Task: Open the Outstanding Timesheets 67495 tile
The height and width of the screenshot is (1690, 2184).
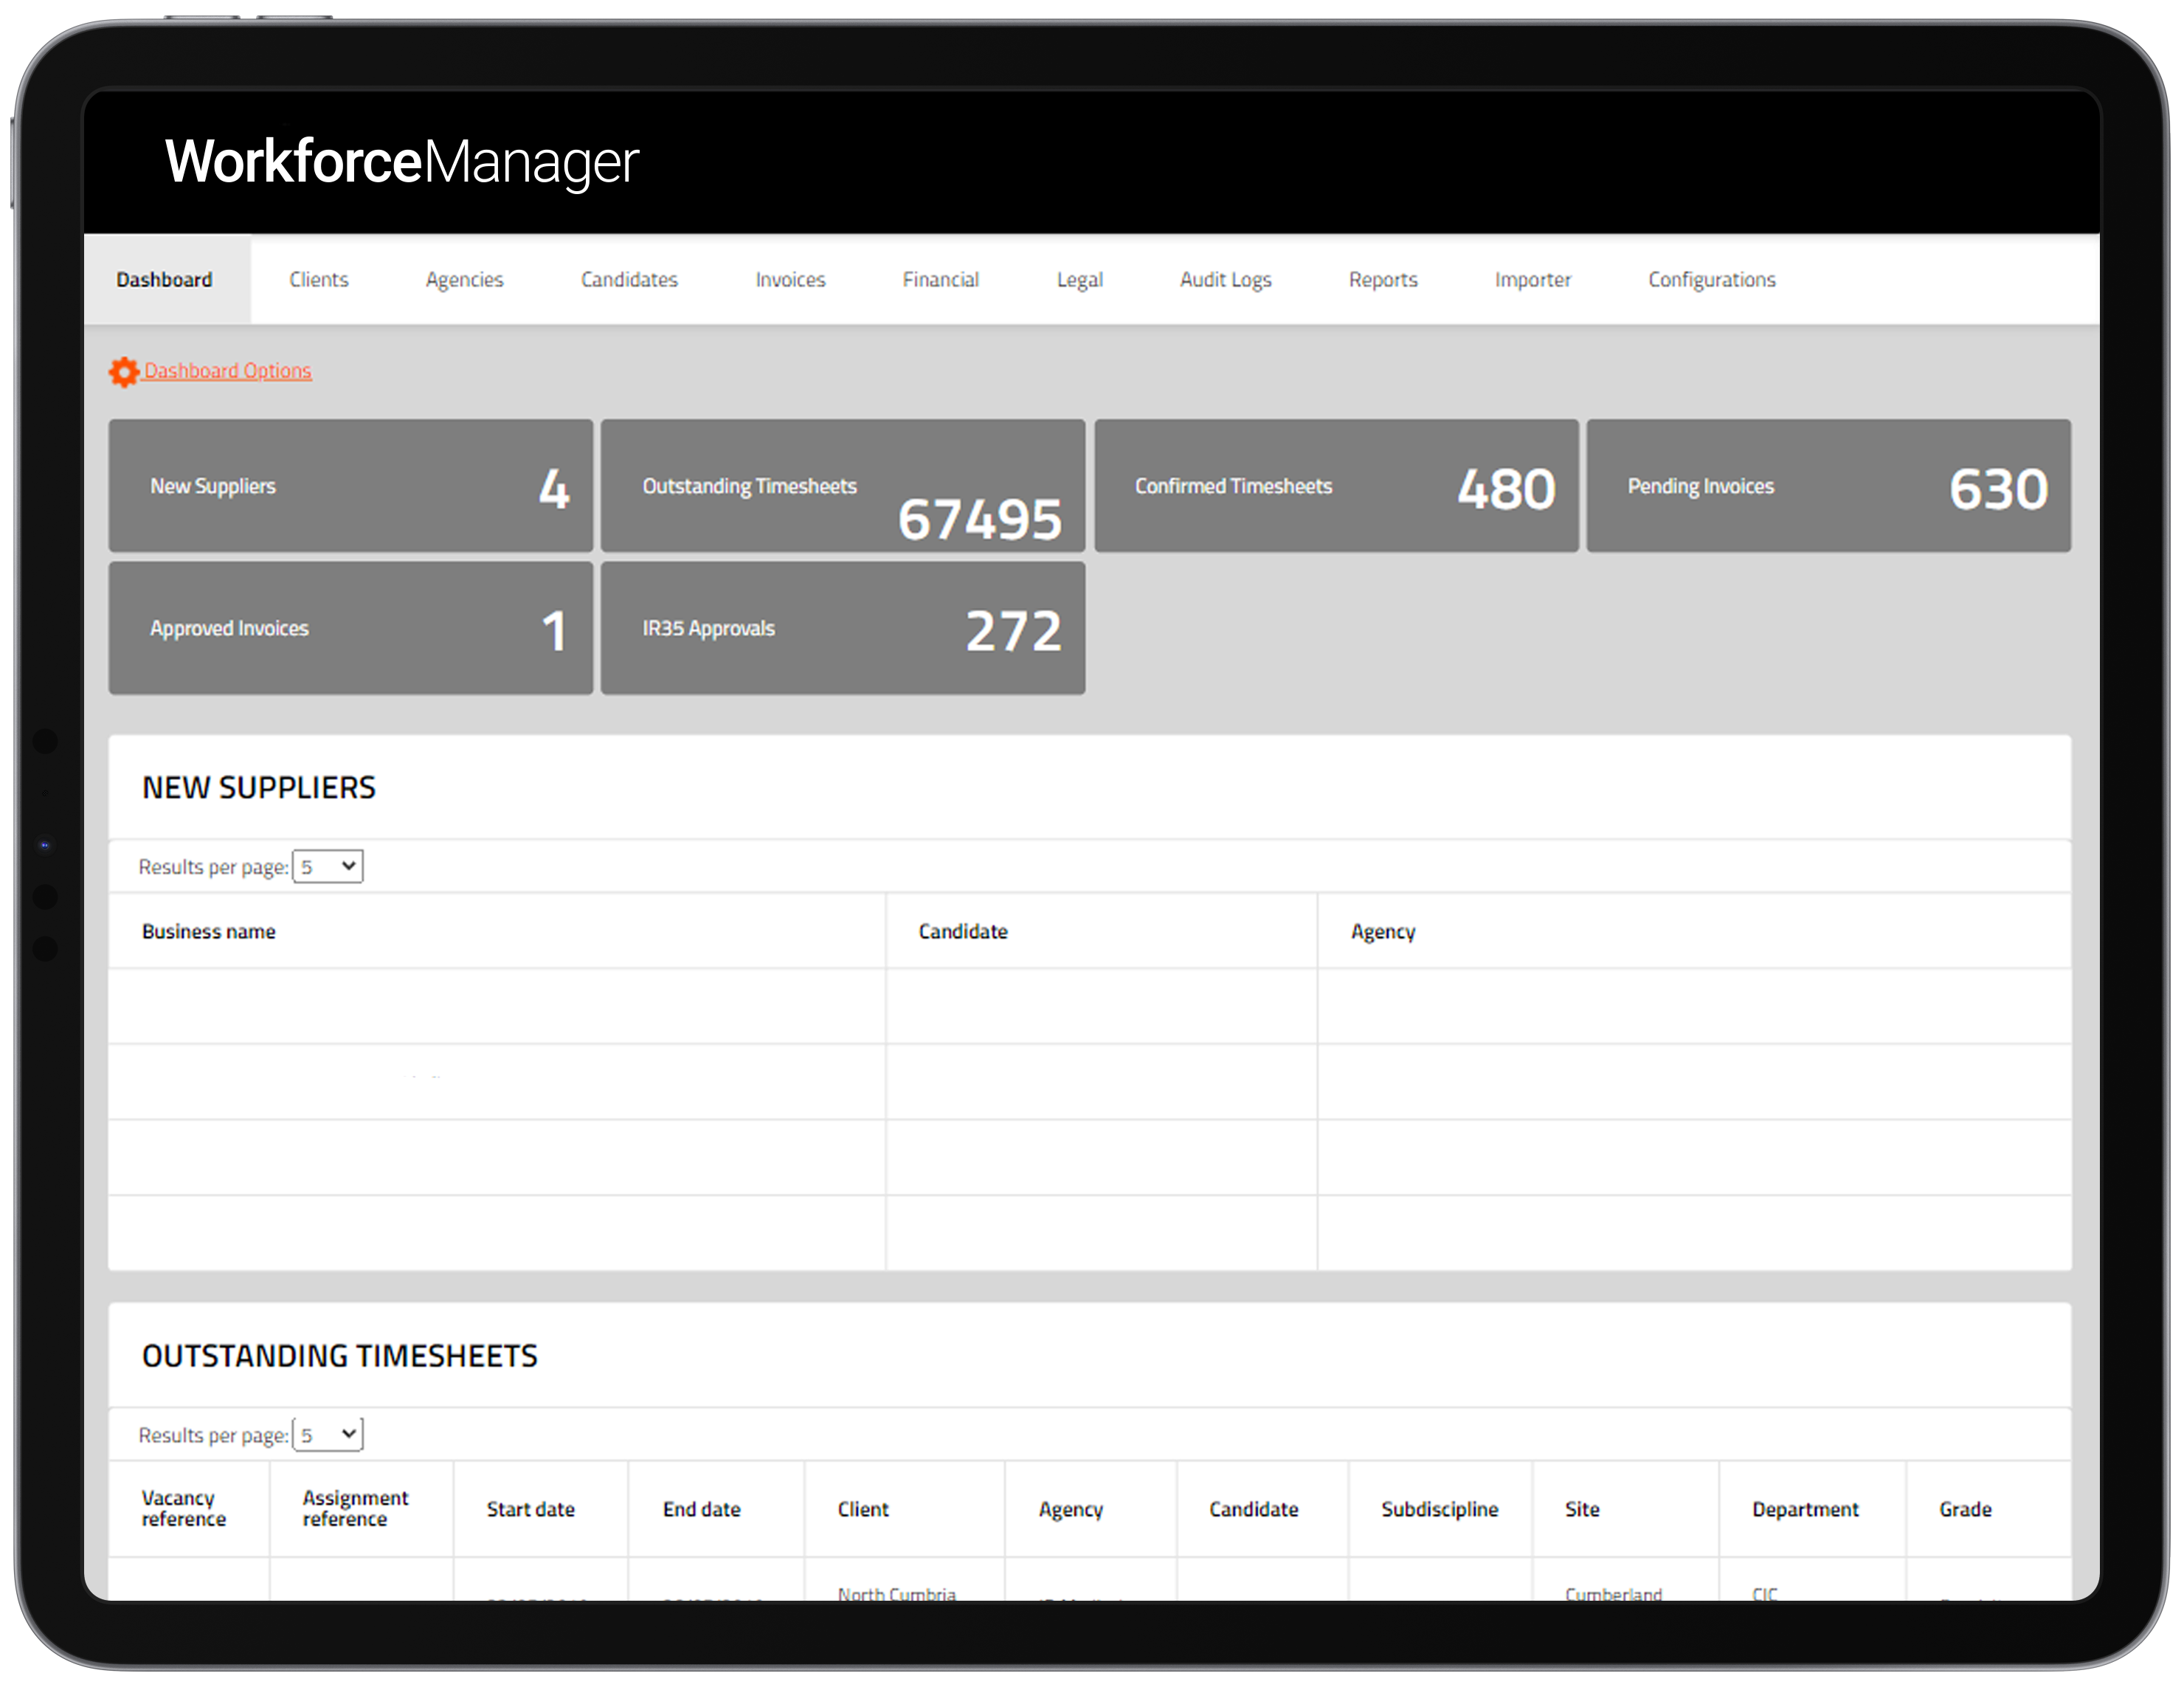Action: [x=842, y=486]
